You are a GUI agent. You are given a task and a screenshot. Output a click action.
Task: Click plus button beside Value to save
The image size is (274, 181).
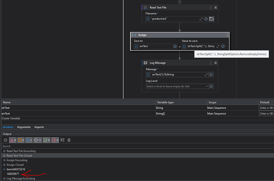pos(223,46)
